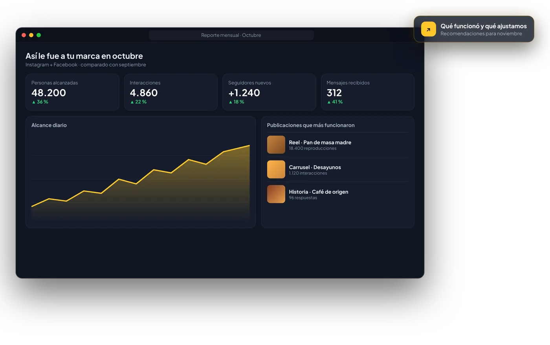550x345 pixels.
Task: Open the 'Historia · Café de origen' post
Action: coord(338,194)
